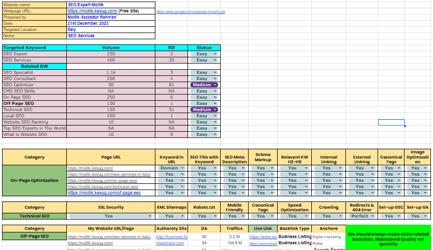Screen dimensions: 433x250
Task: Select the '21st December, 2023' date cell
Action: tap(111, 23)
